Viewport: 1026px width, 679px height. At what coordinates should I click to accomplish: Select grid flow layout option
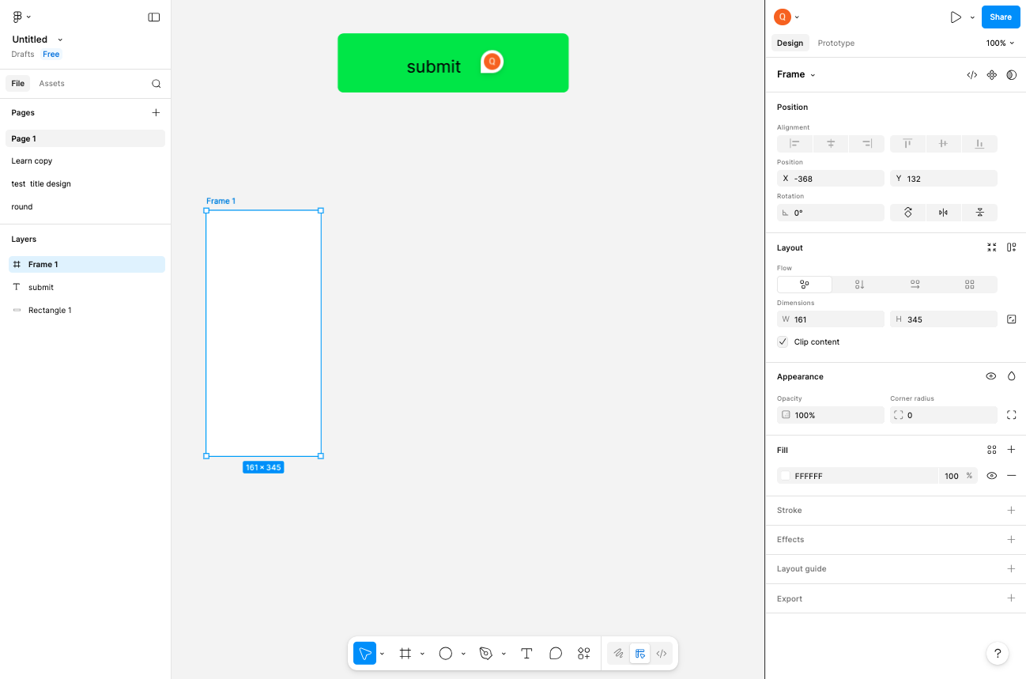pyautogui.click(x=970, y=285)
